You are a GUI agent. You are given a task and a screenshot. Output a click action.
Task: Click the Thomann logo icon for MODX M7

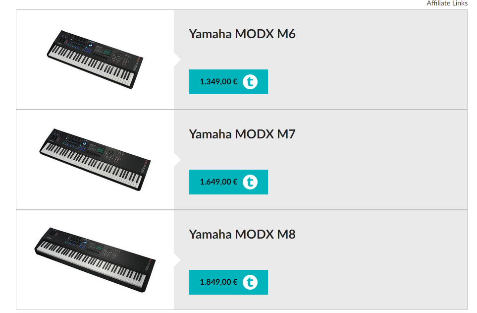click(x=250, y=182)
